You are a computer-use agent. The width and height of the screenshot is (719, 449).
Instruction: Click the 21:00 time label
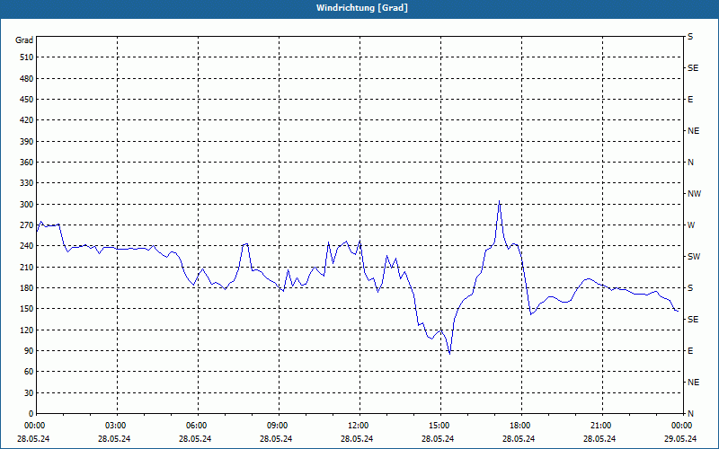click(x=602, y=426)
